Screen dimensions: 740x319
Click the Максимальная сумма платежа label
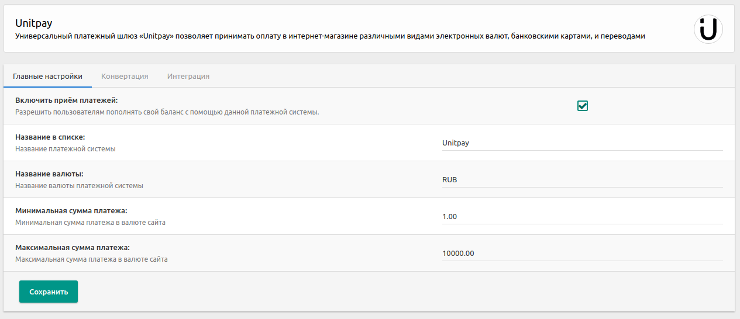[73, 247]
